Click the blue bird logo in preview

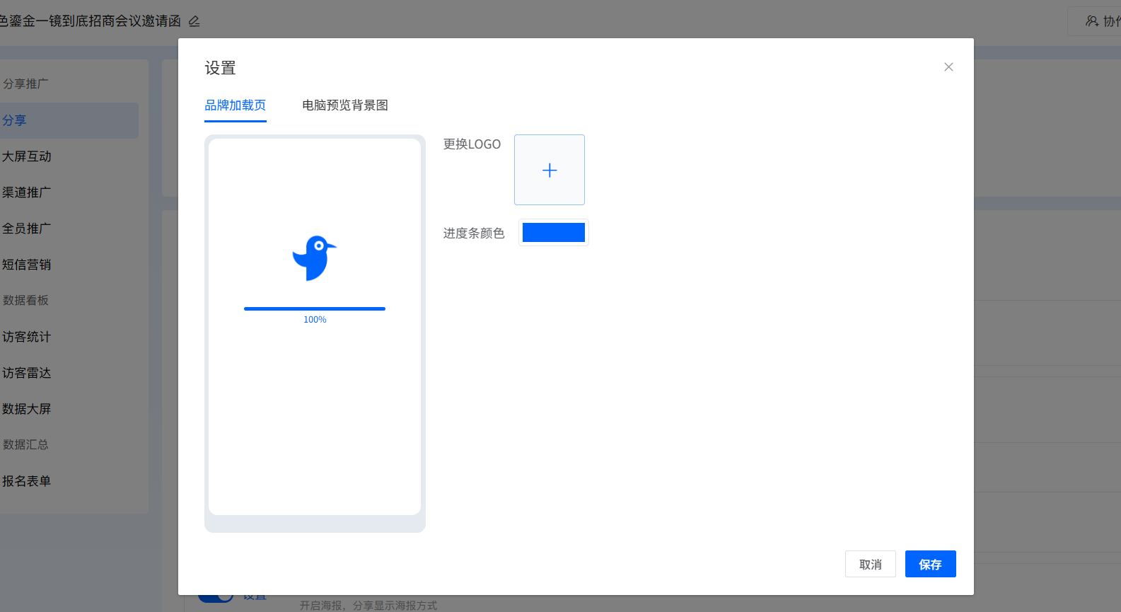point(315,258)
